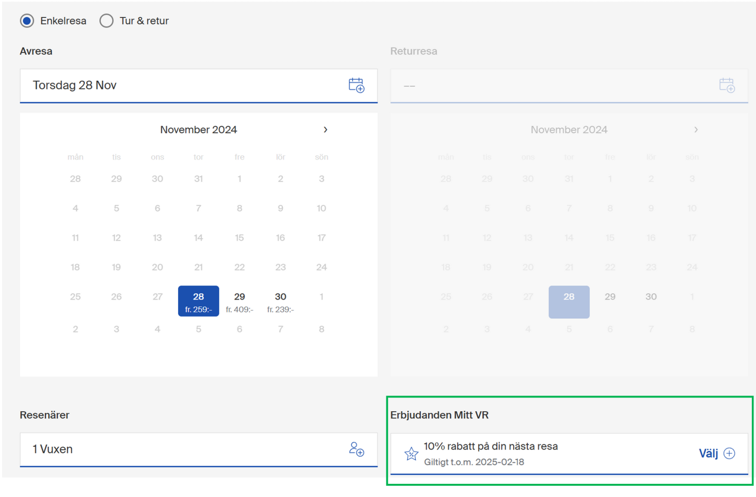Click the star icon on the offer
The width and height of the screenshot is (756, 497).
click(411, 453)
